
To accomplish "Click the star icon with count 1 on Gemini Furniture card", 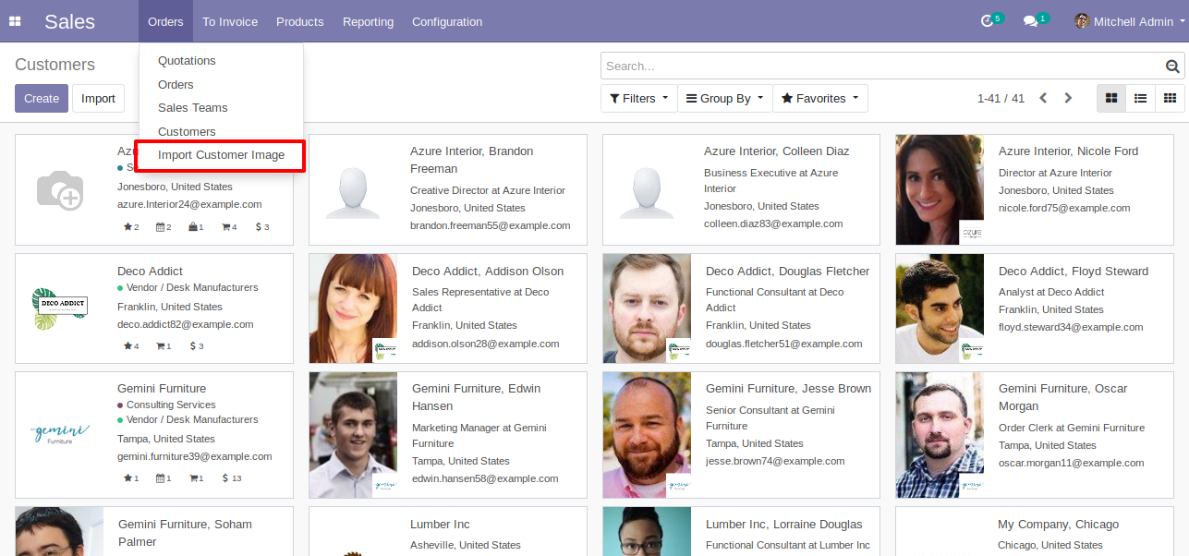I will (x=127, y=478).
